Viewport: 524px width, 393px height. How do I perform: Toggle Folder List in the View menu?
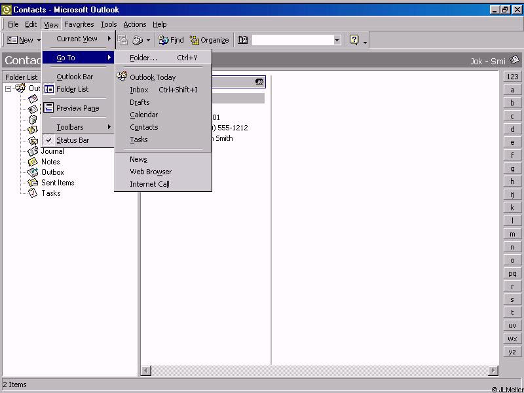[78, 89]
